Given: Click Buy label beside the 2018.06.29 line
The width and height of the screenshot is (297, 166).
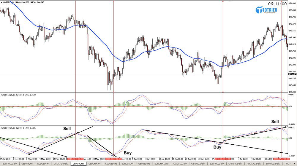Looking at the screenshot, I should point(217,147).
